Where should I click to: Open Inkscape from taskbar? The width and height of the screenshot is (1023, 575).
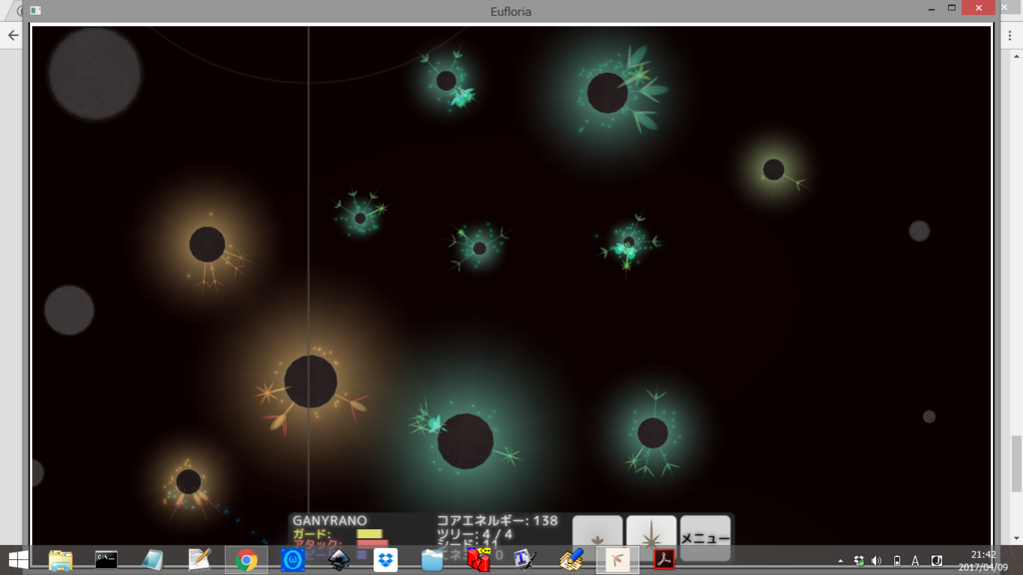click(x=339, y=560)
